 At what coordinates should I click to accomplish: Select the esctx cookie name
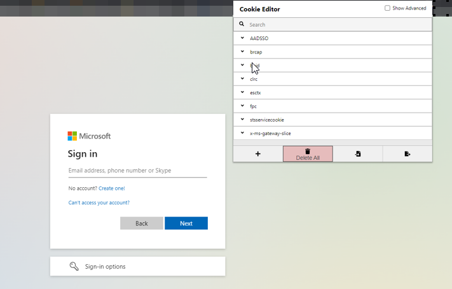click(255, 93)
